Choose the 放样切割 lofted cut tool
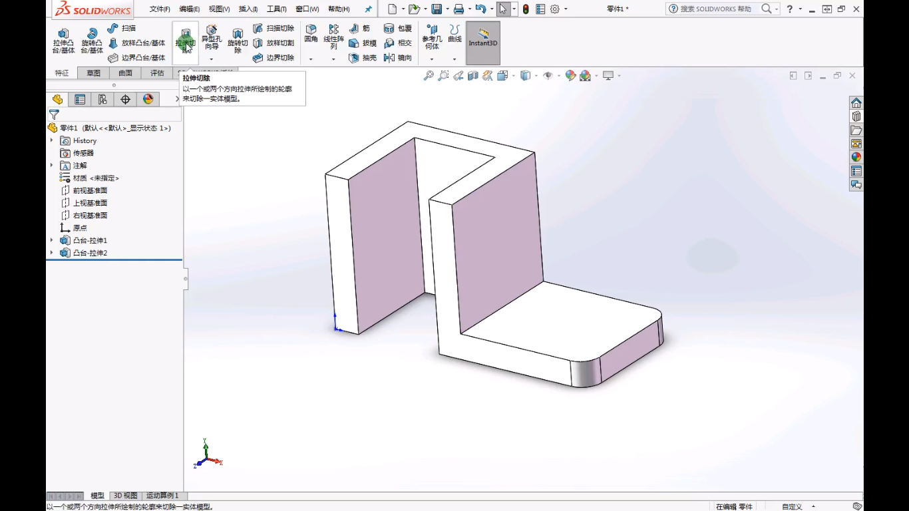 point(273,43)
